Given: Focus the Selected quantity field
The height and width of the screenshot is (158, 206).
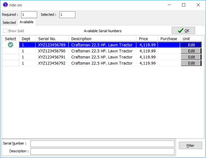Looking at the screenshot, I should point(67,15).
